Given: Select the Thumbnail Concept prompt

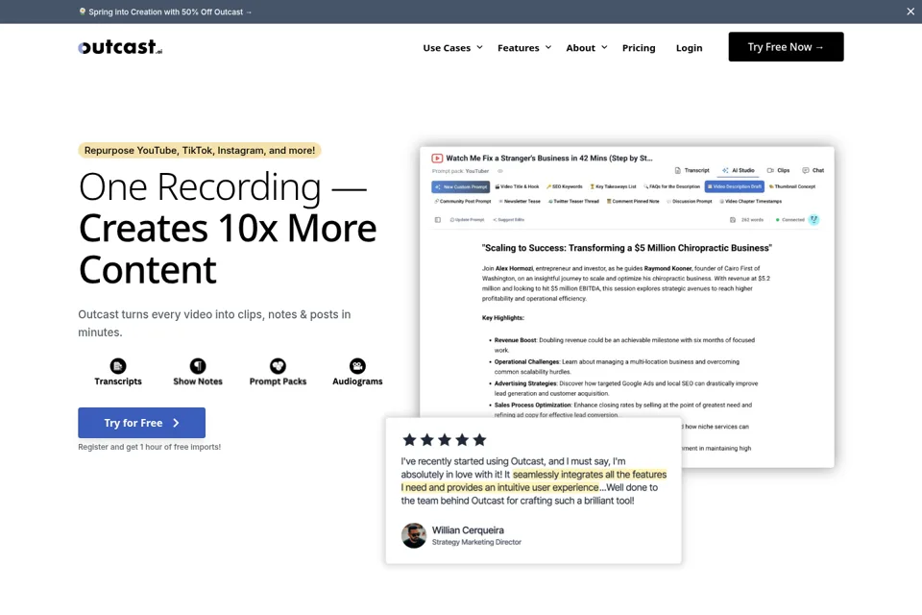Looking at the screenshot, I should tap(792, 186).
